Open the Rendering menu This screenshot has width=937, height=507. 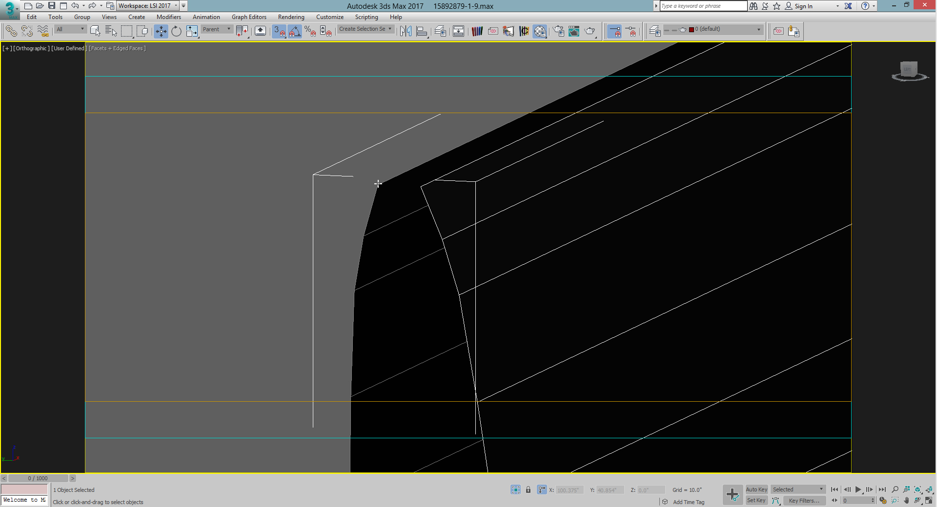(291, 17)
